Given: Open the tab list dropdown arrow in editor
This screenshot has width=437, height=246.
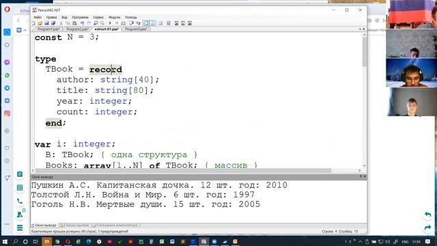Looking at the screenshot, I should 360,29.
